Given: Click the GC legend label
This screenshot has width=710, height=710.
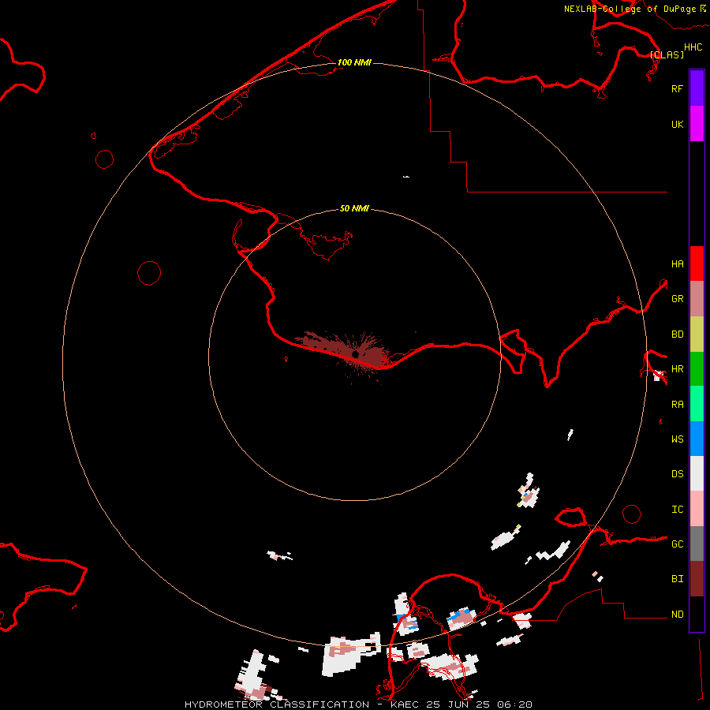Looking at the screenshot, I should point(677,544).
